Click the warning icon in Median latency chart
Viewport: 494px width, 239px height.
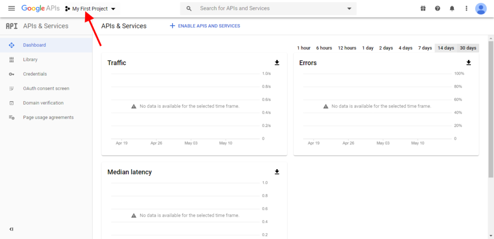click(134, 215)
